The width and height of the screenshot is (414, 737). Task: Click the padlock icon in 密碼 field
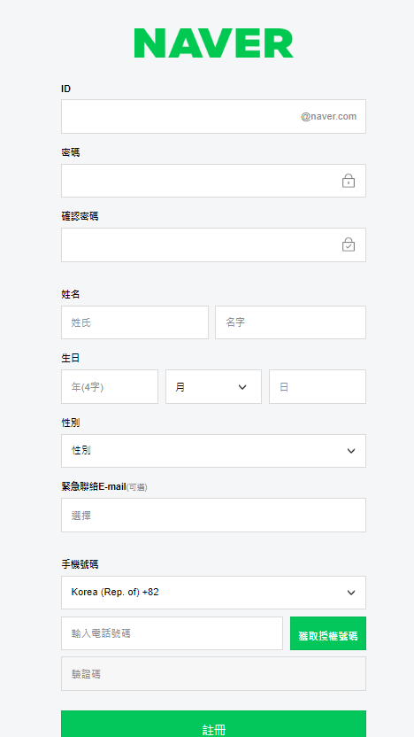pos(349,181)
